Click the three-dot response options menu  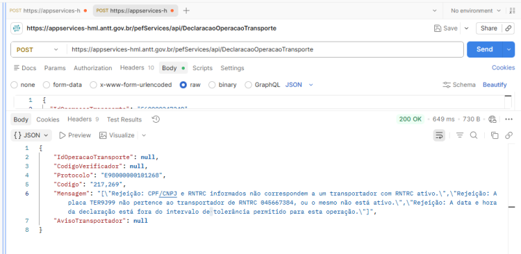508,119
